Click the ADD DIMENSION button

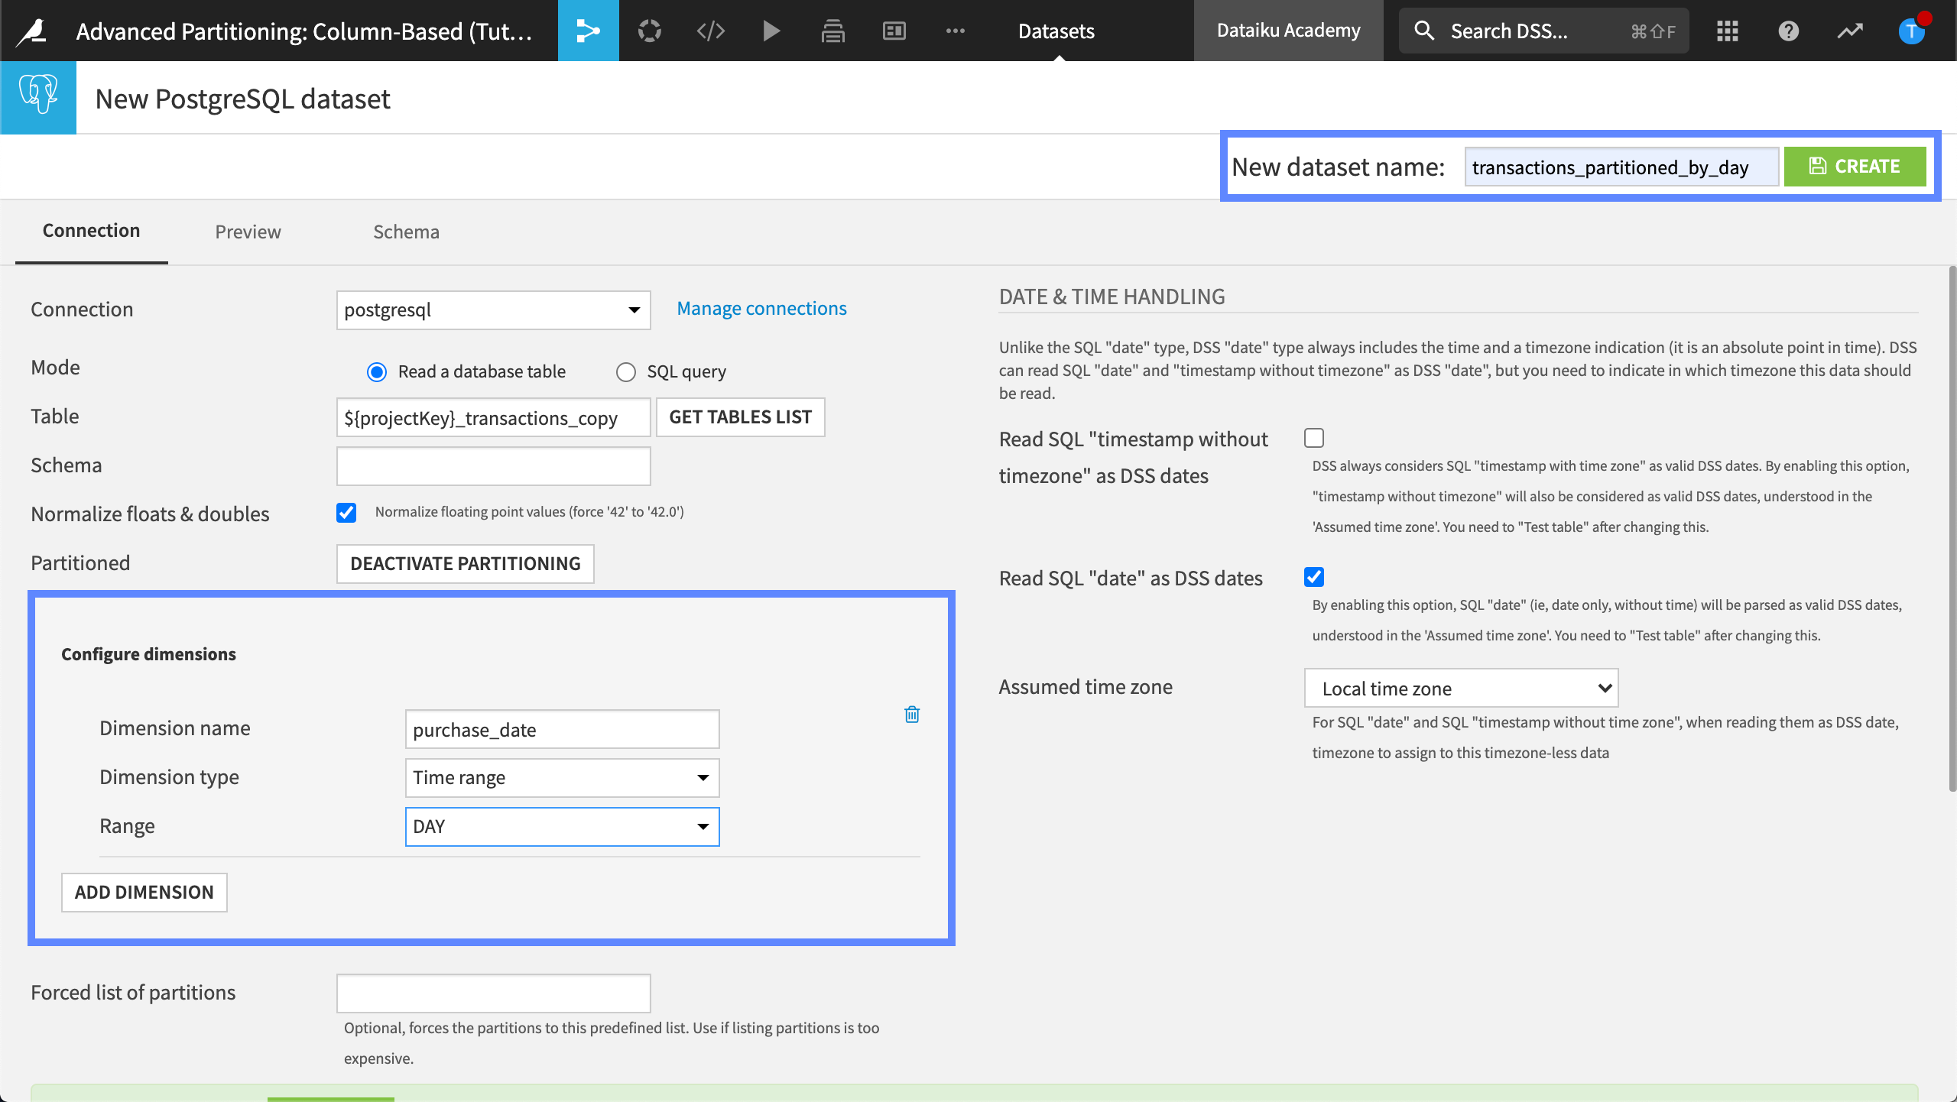144,891
